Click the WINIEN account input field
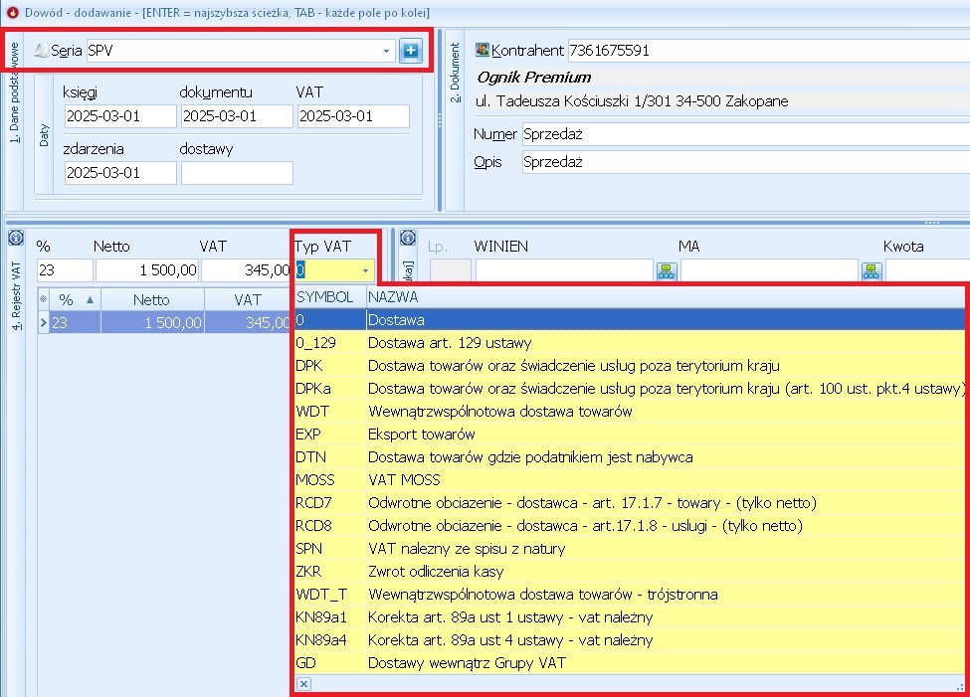 564,270
